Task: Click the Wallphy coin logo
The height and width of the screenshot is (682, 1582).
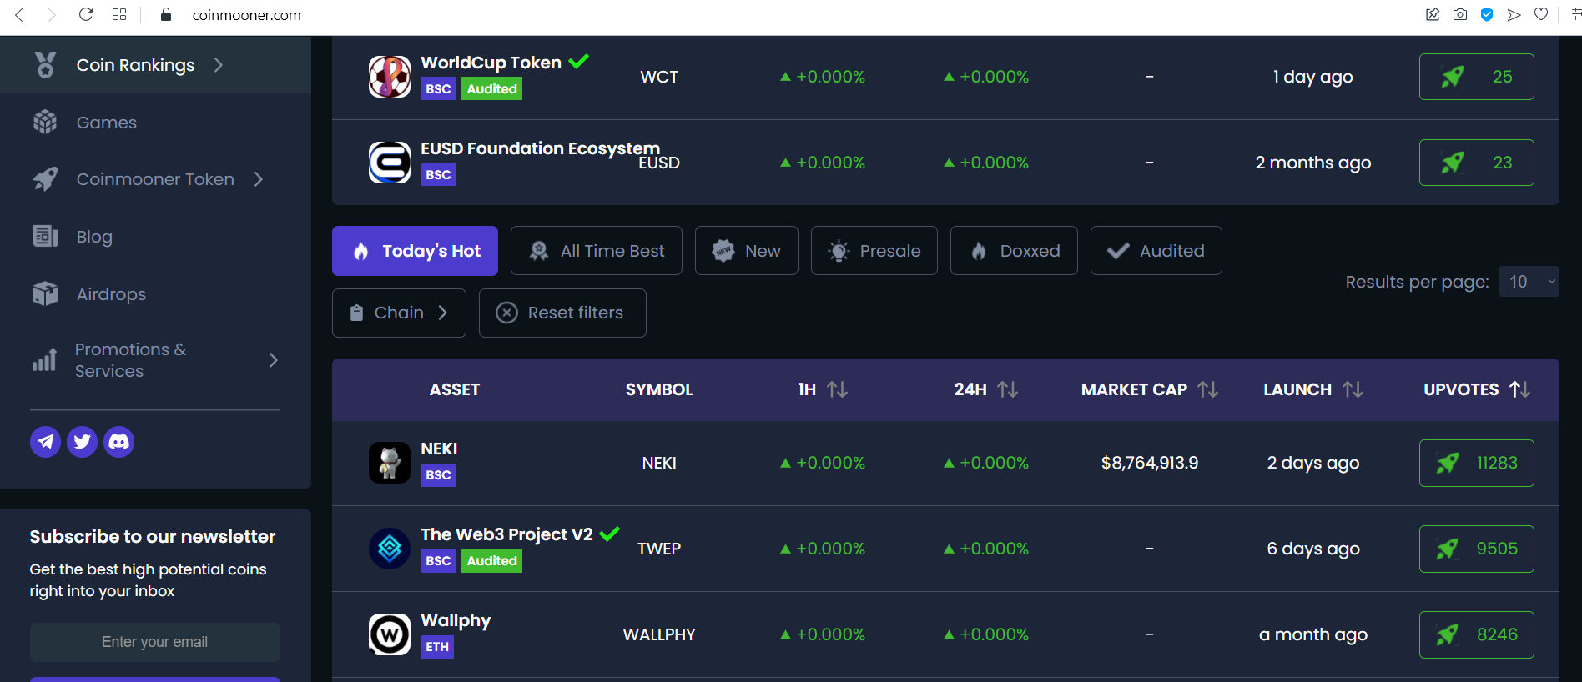Action: click(390, 634)
